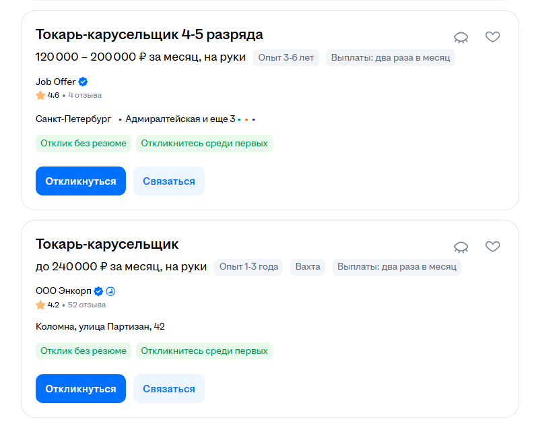This screenshot has height=422, width=536.
Task: Click verified checkmark next to ООО Энкорп
Action: click(98, 291)
